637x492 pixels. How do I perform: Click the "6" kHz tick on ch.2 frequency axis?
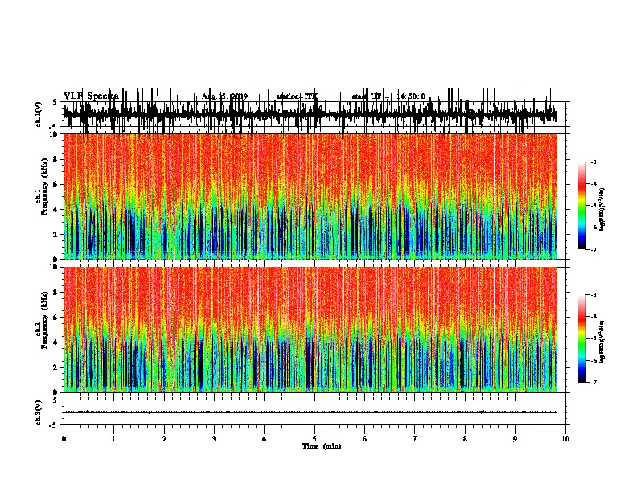56,318
